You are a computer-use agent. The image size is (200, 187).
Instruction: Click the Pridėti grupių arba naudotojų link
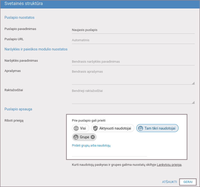pos(91,146)
